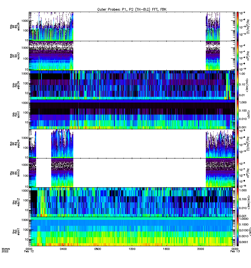Screen dimensions: 251x268
Task: Click the "0.0001" color scale value of thc fbk scm1
Action: pos(244,242)
